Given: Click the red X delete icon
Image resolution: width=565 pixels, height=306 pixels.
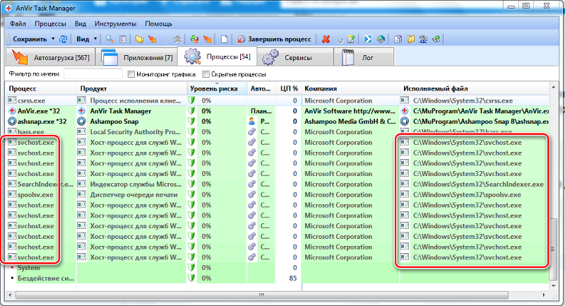Looking at the screenshot, I should tap(326, 39).
